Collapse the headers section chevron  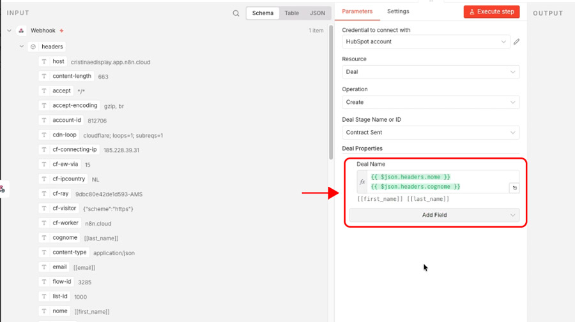click(22, 47)
